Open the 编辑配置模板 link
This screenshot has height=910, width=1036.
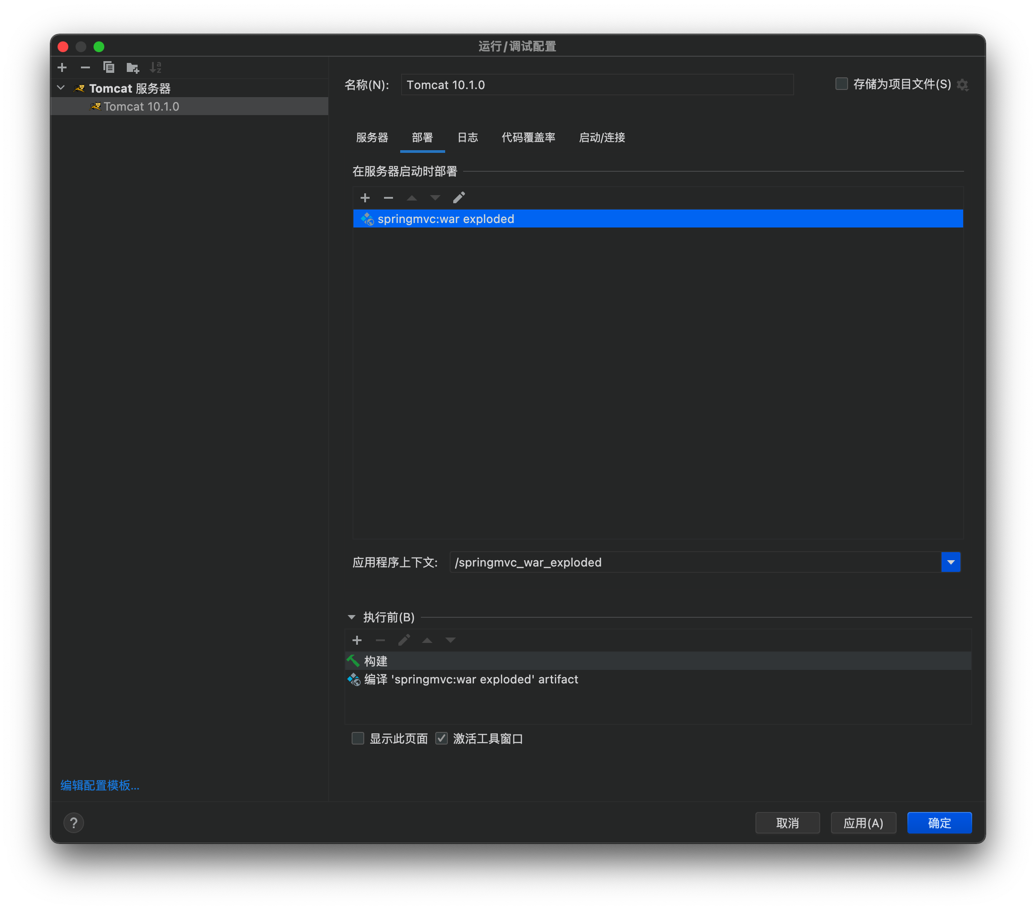100,785
